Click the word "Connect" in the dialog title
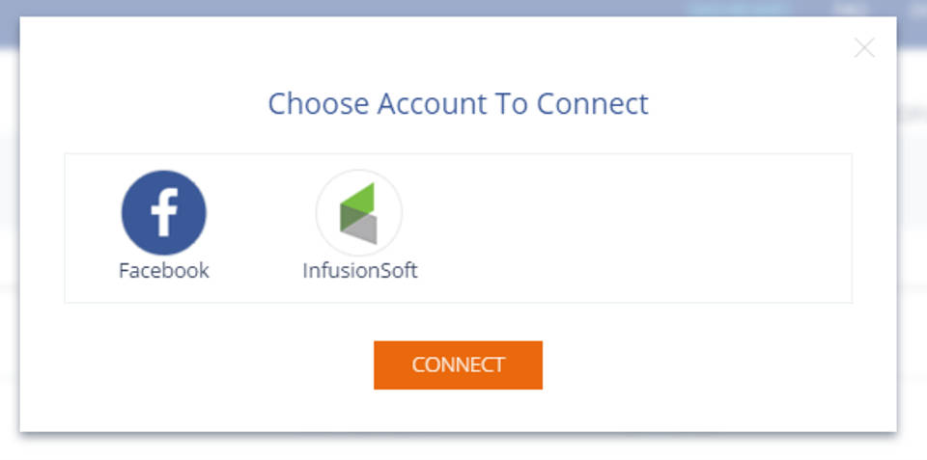The width and height of the screenshot is (927, 460). point(592,103)
